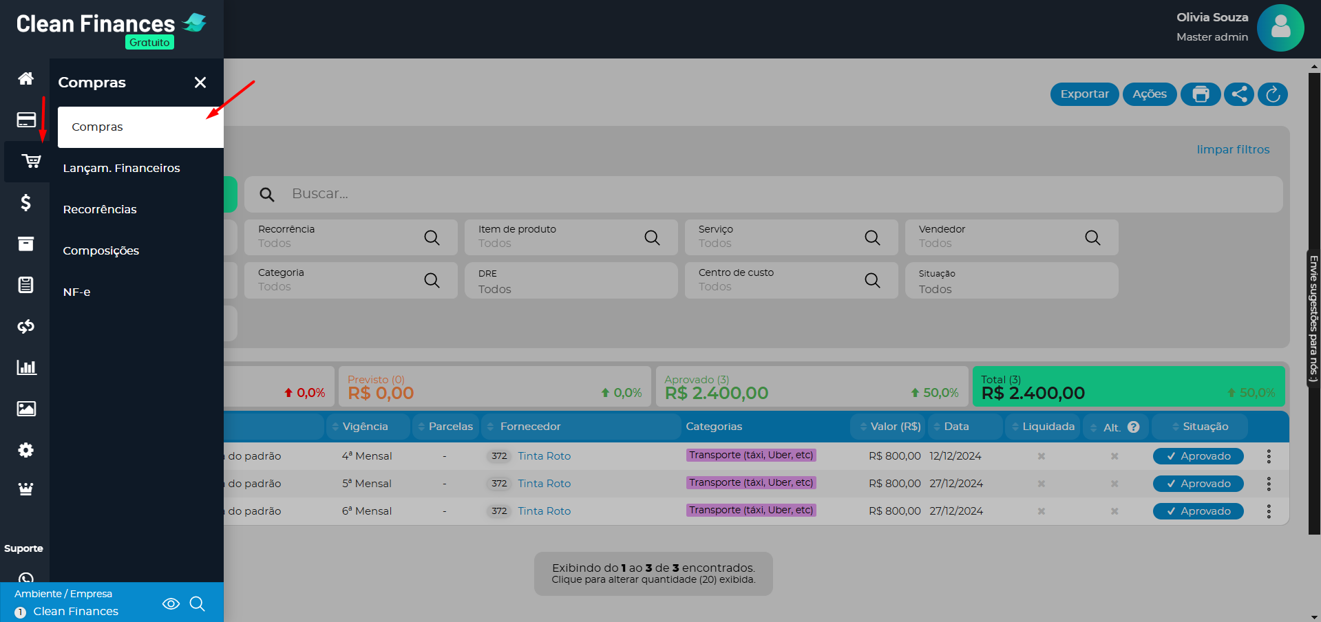Open the Ações dropdown button
This screenshot has height=622, width=1321.
(x=1149, y=94)
